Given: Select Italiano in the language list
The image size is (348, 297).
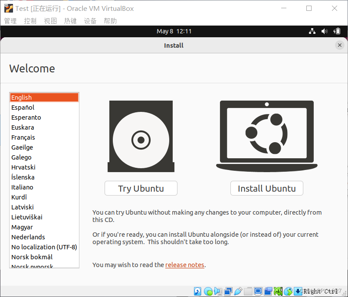Looking at the screenshot, I should pos(44,187).
